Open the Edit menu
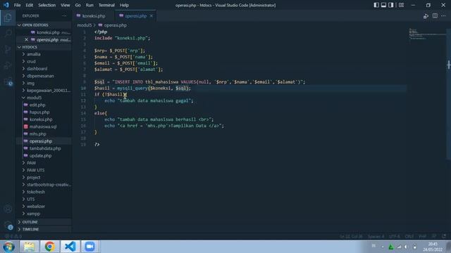This screenshot has height=253, width=451. pos(30,5)
